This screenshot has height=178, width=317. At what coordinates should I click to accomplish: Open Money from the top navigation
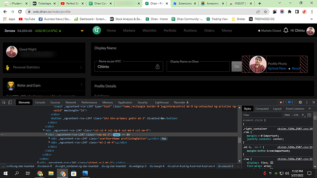pyautogui.click(x=227, y=30)
